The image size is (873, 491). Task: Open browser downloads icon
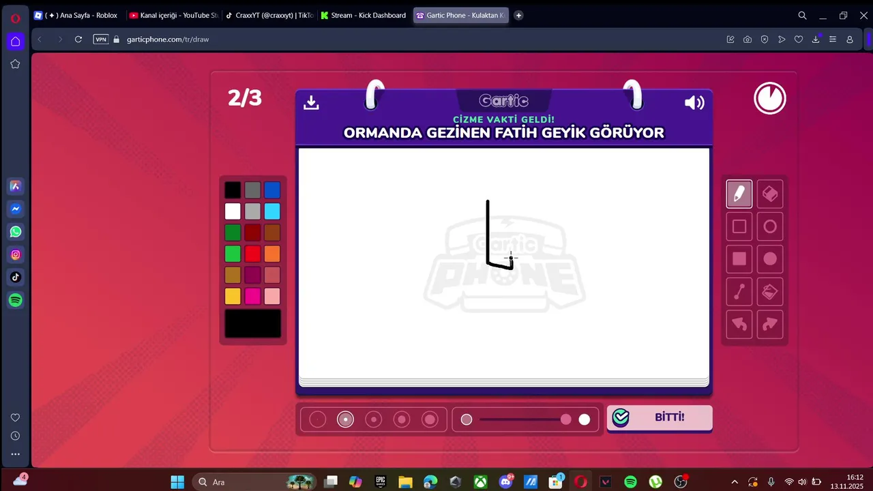pyautogui.click(x=815, y=40)
